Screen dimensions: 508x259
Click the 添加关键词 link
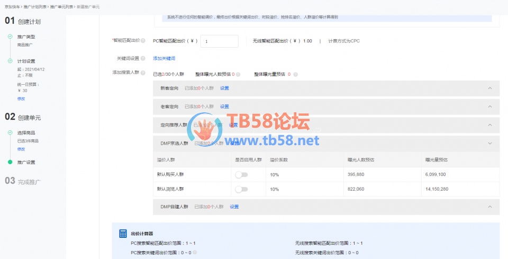tap(164, 58)
